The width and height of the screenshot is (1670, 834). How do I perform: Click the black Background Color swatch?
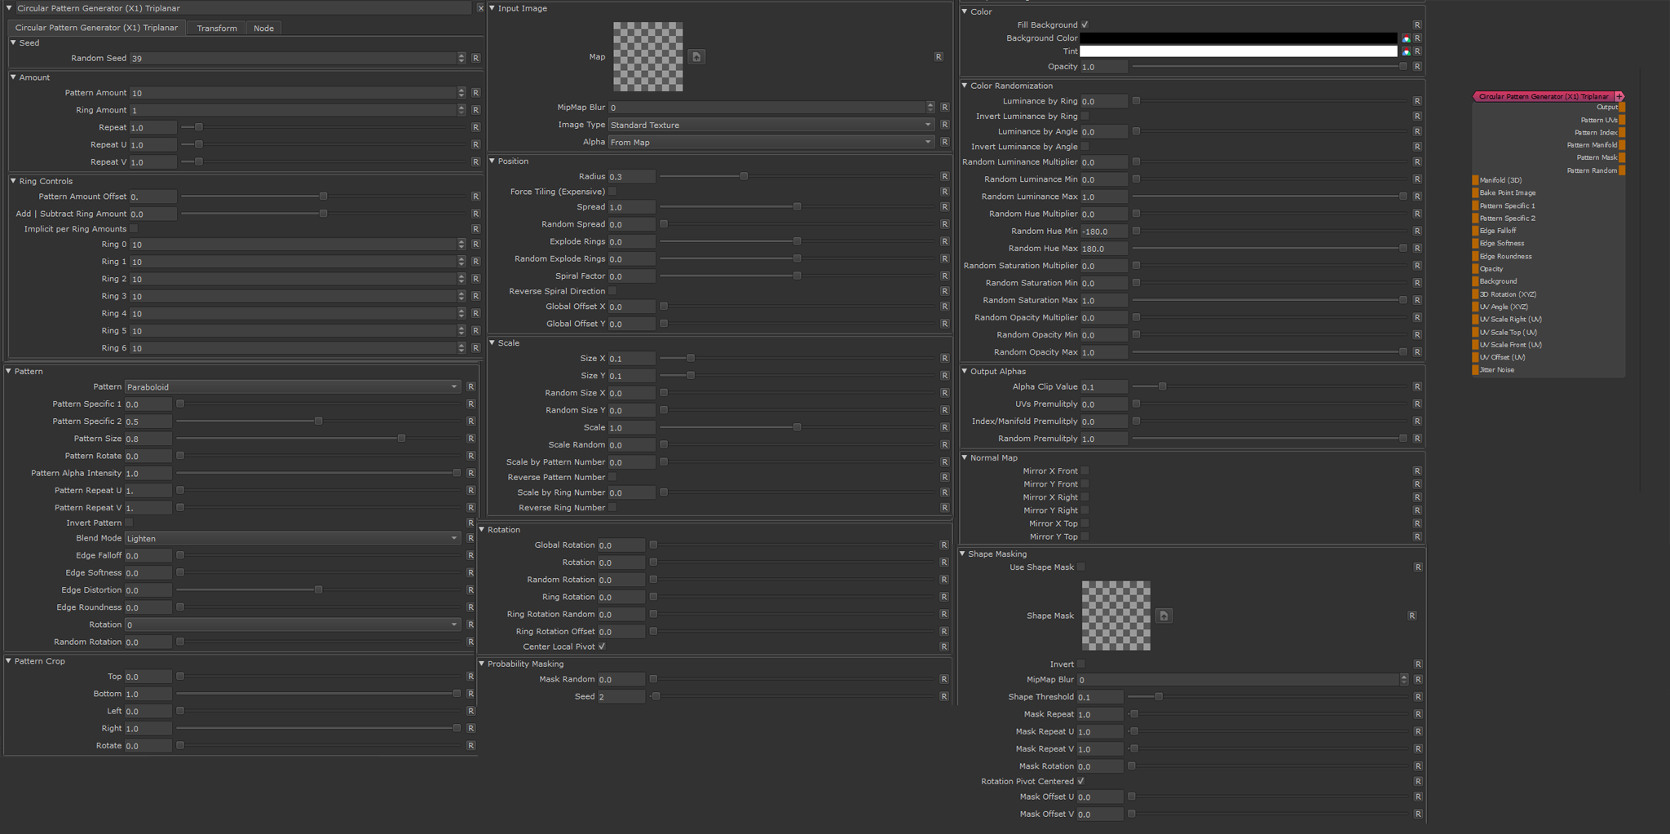click(1238, 38)
